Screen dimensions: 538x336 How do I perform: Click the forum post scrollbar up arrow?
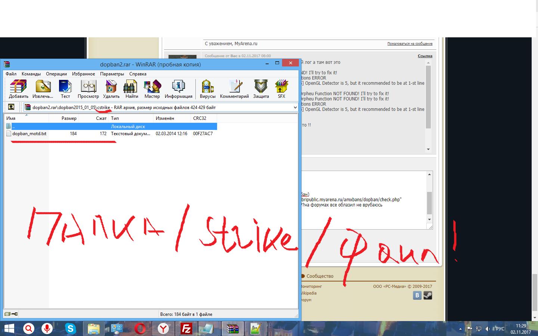[428, 63]
